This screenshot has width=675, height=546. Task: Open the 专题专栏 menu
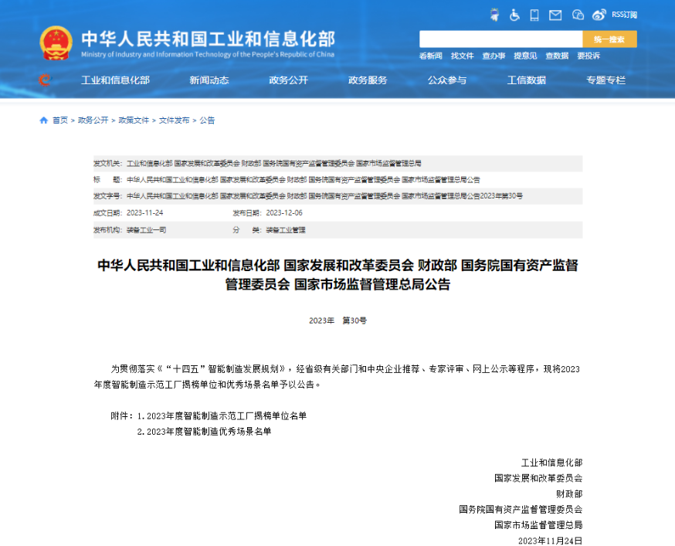(606, 80)
